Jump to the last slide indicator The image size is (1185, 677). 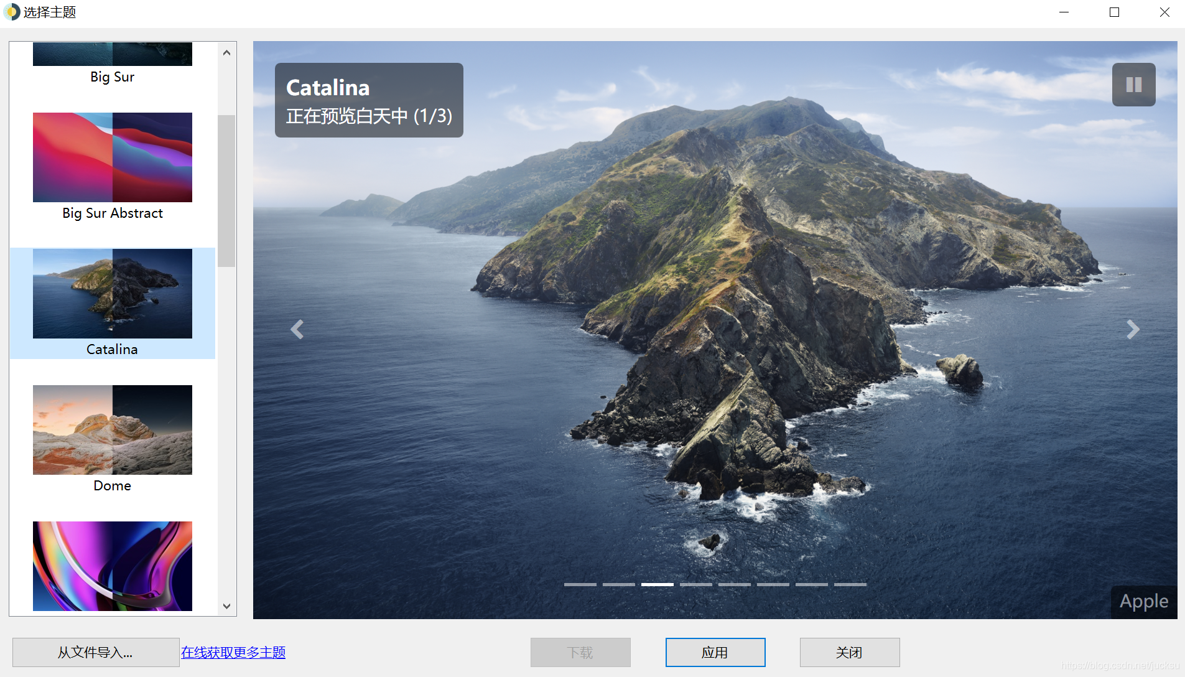click(850, 584)
